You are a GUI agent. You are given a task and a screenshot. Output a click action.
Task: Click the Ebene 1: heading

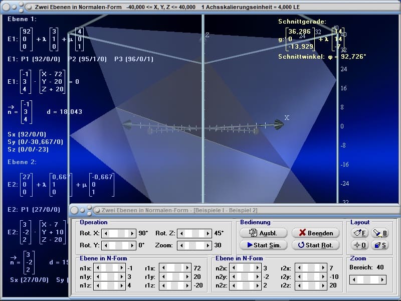[22, 19]
